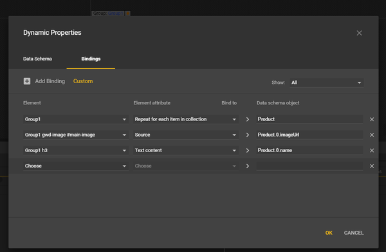
Task: Edit the Product.0.imageUrl schema field
Action: click(x=309, y=135)
